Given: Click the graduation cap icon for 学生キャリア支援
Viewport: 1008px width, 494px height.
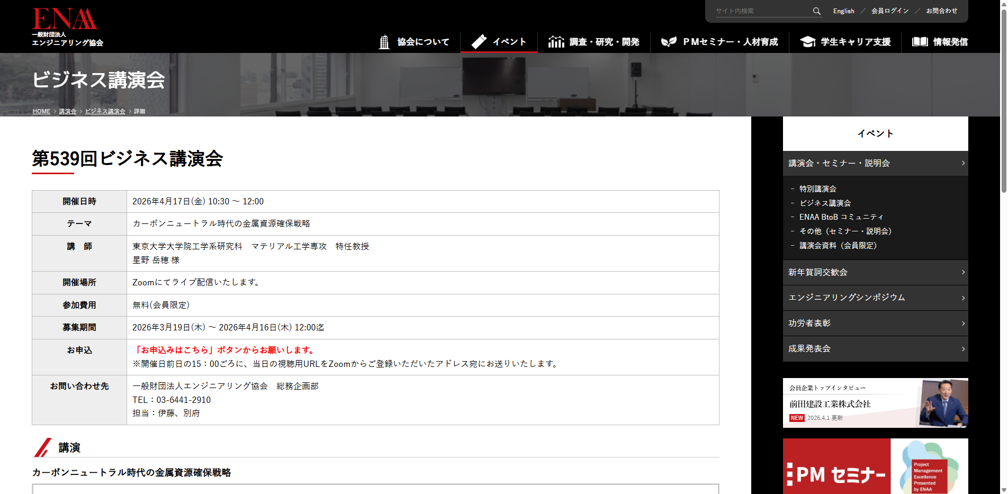Looking at the screenshot, I should point(807,42).
